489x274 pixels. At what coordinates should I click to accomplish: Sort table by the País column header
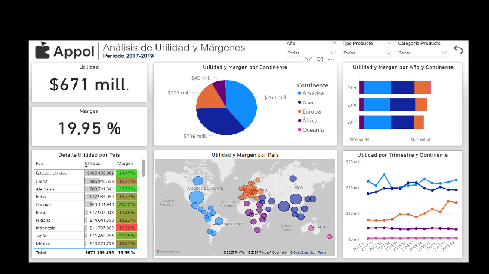tap(40, 163)
